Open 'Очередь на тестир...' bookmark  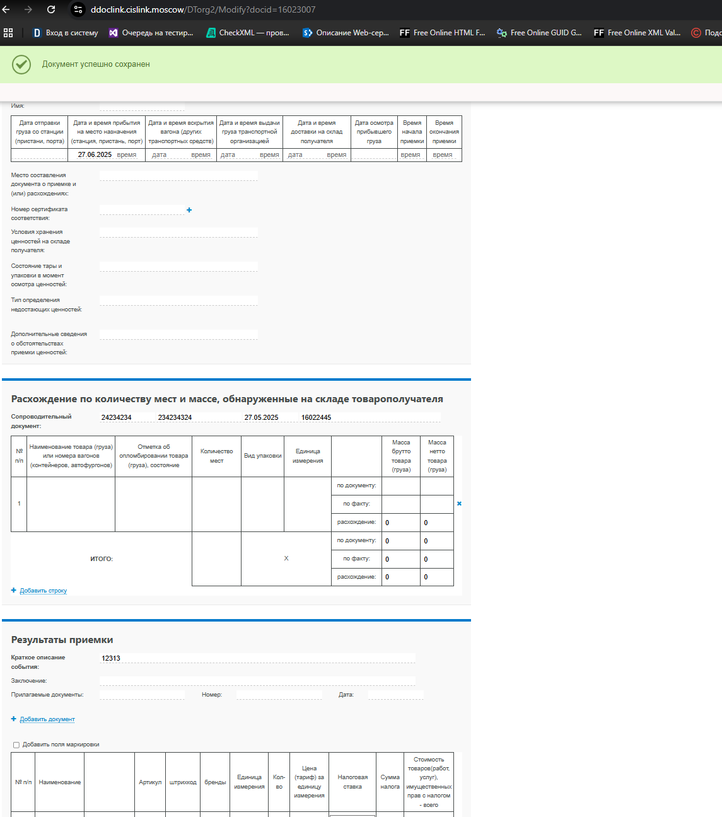(151, 33)
